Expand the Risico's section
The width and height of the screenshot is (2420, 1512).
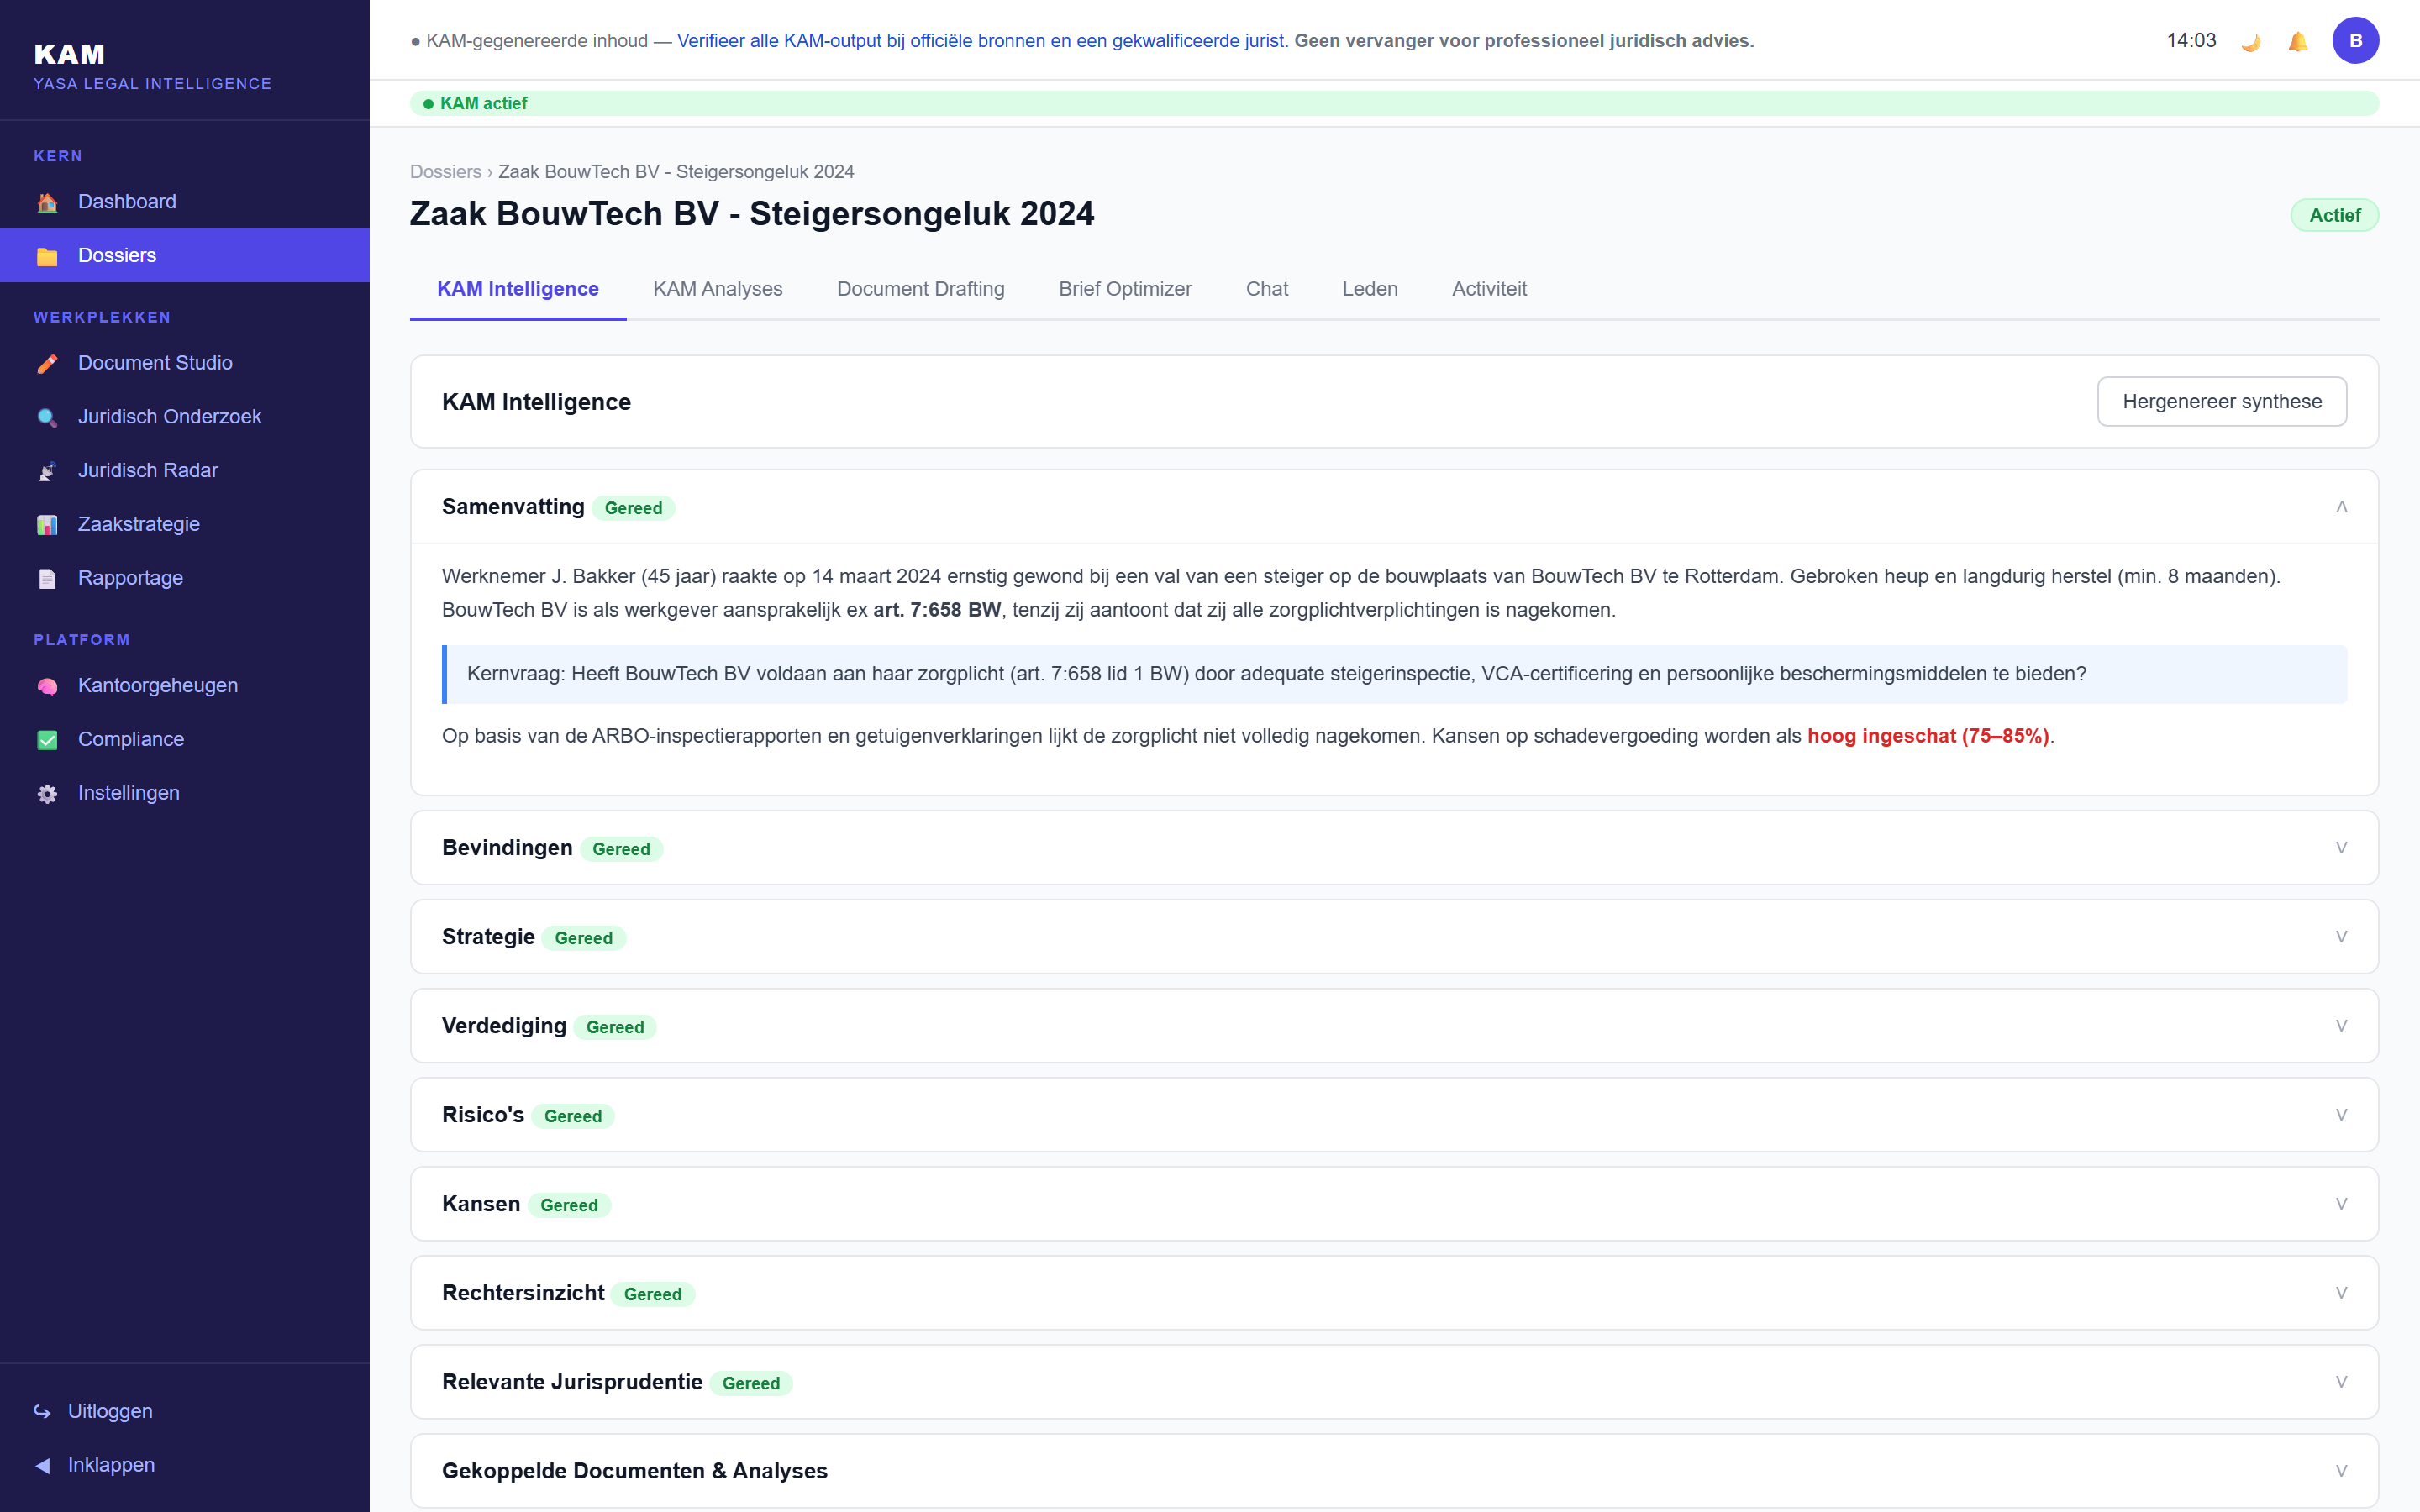pyautogui.click(x=2341, y=1115)
